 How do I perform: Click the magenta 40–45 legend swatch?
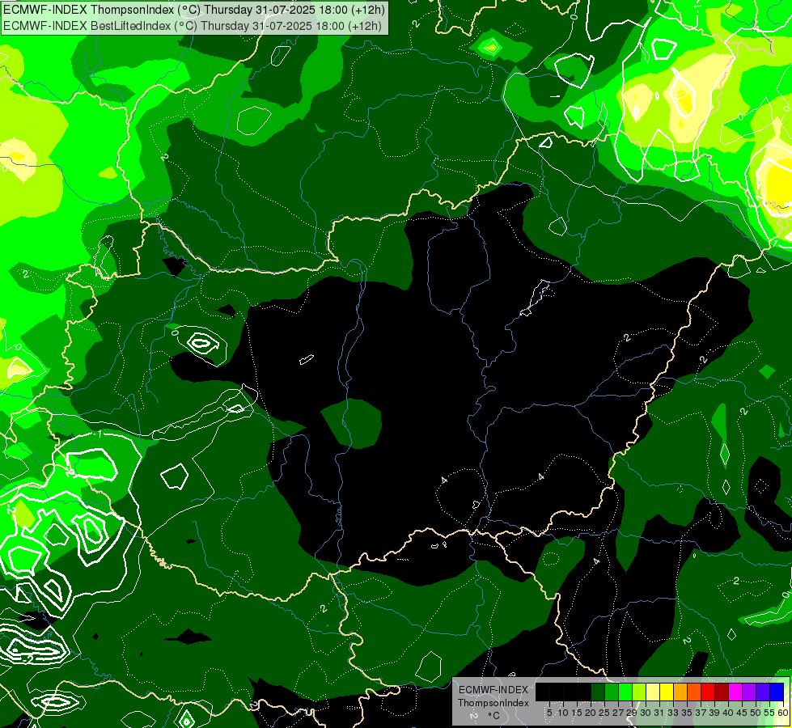[x=735, y=692]
